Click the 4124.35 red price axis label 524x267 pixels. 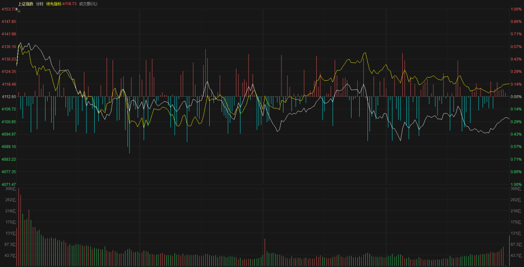[x=9, y=72]
